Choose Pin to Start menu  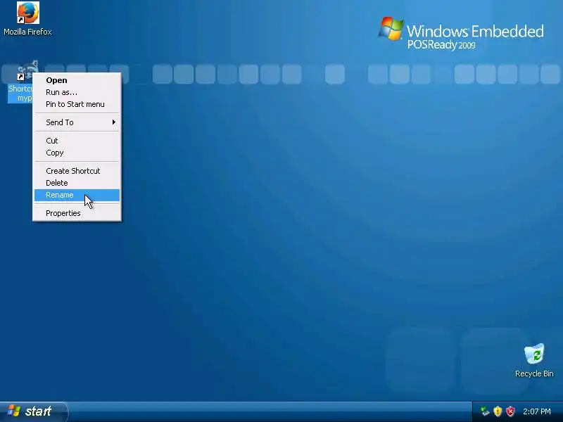(77, 104)
